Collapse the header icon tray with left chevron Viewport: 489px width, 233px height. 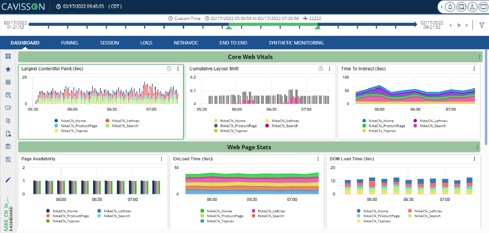pyautogui.click(x=442, y=7)
